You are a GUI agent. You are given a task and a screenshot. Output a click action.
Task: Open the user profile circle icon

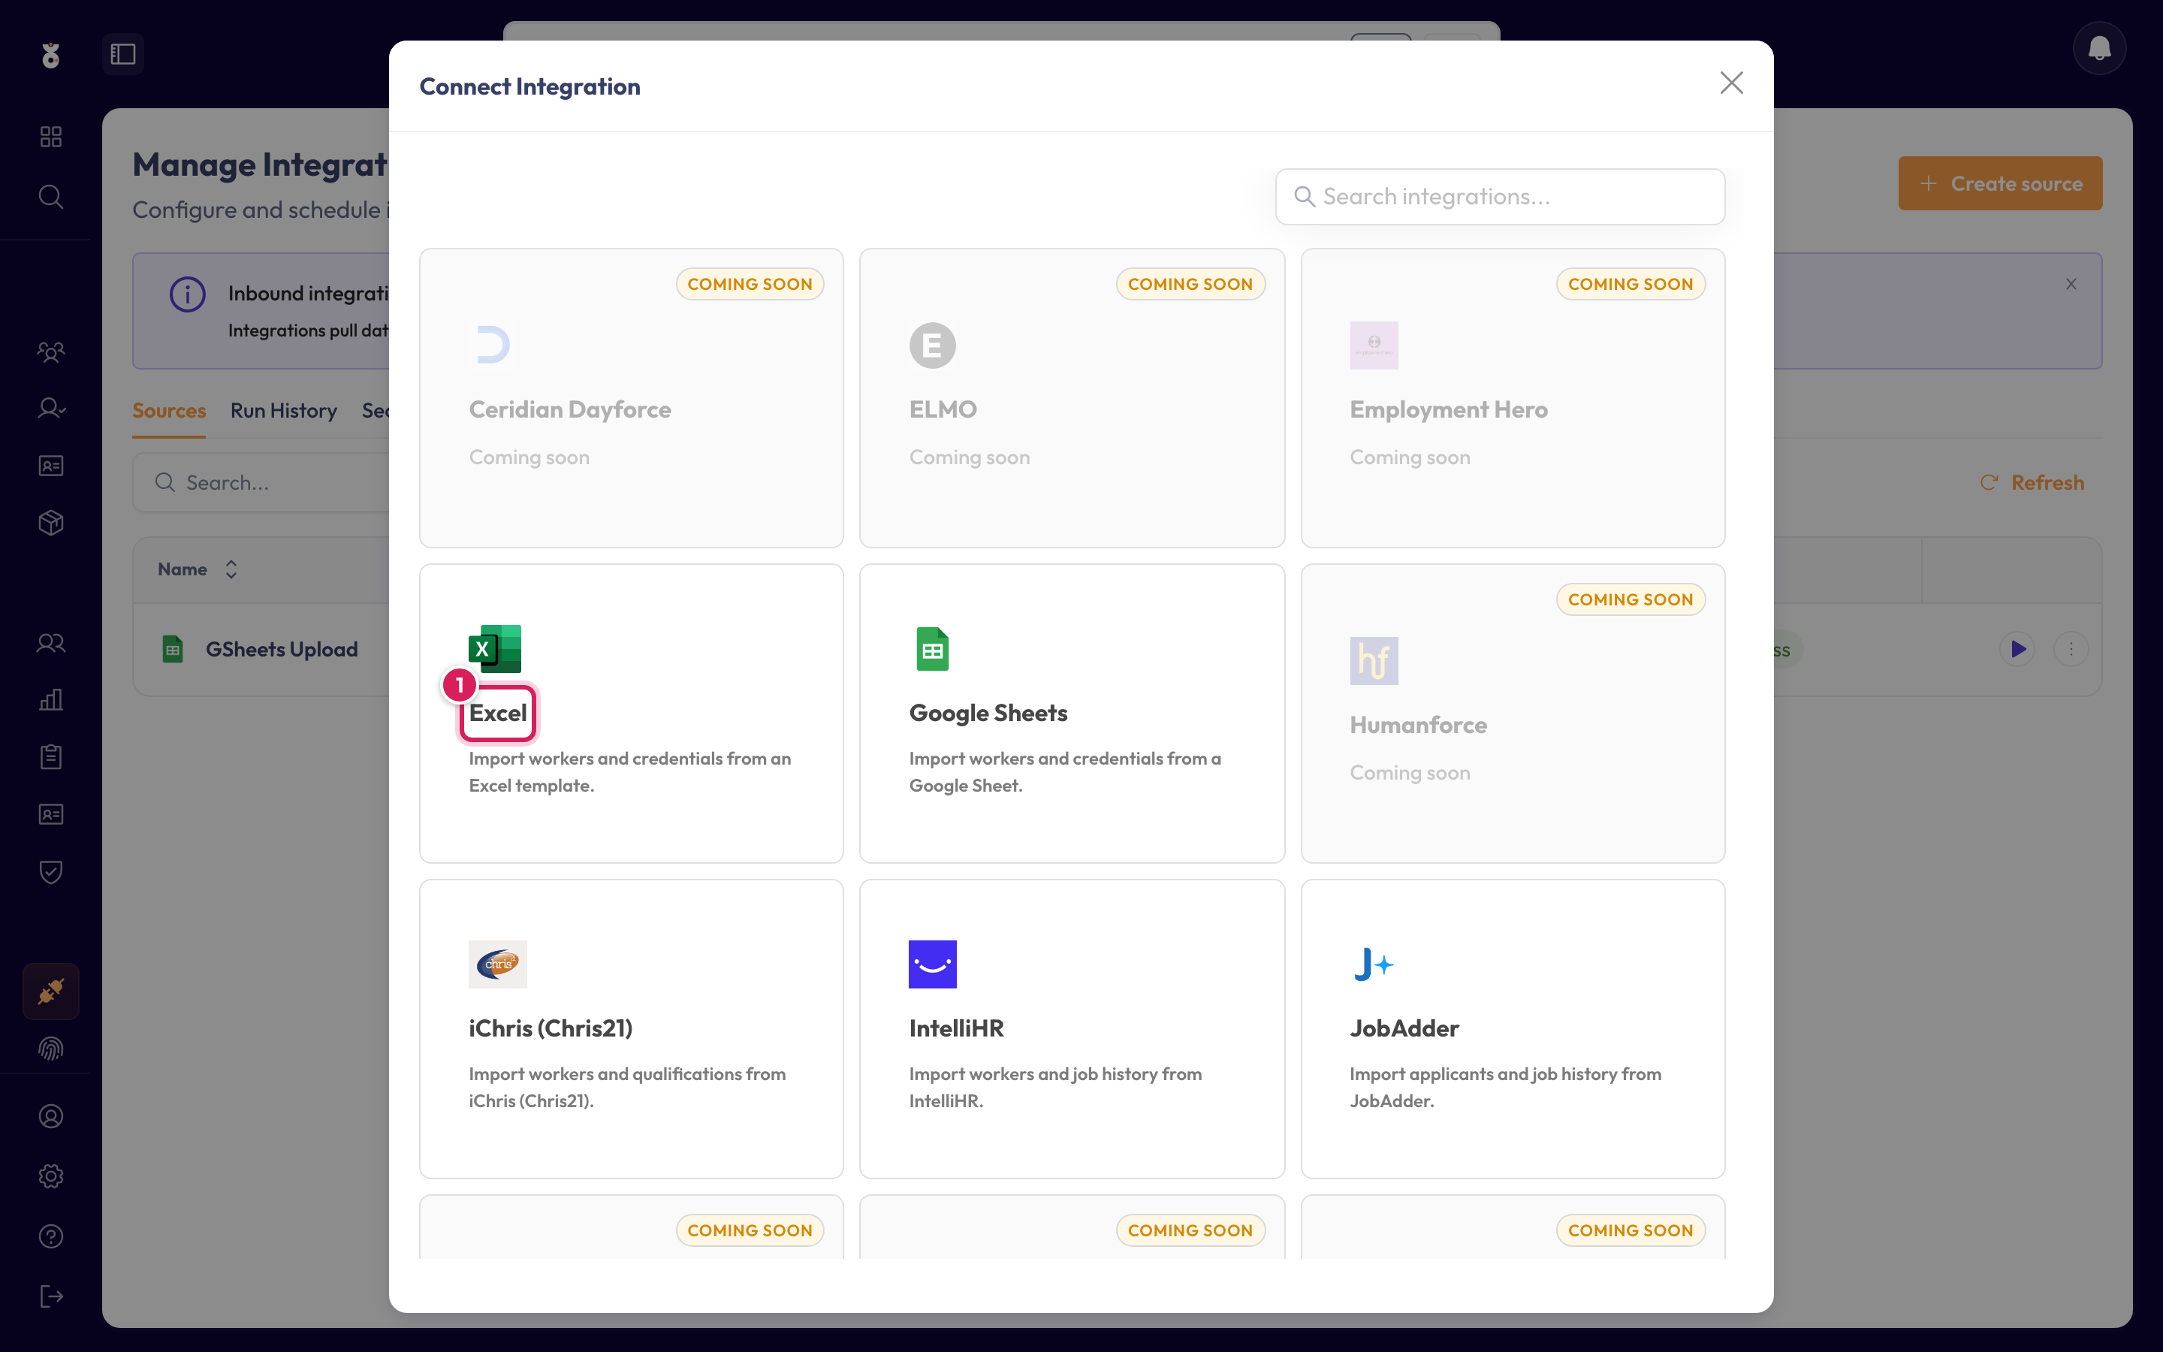[51, 1116]
